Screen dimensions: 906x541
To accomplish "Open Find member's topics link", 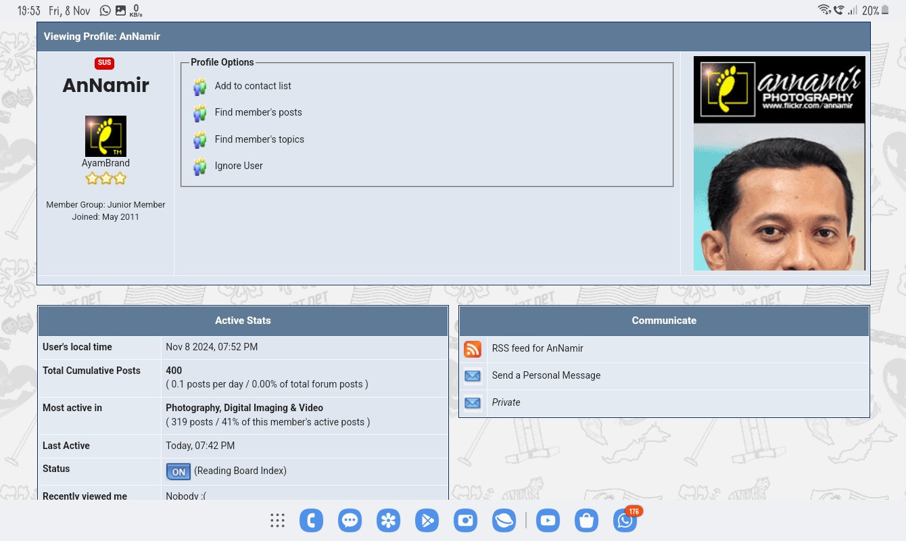I will pos(260,139).
